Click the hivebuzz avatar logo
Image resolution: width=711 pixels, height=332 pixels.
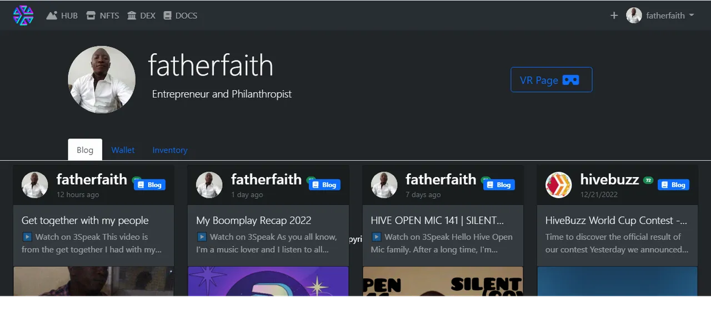click(x=559, y=185)
